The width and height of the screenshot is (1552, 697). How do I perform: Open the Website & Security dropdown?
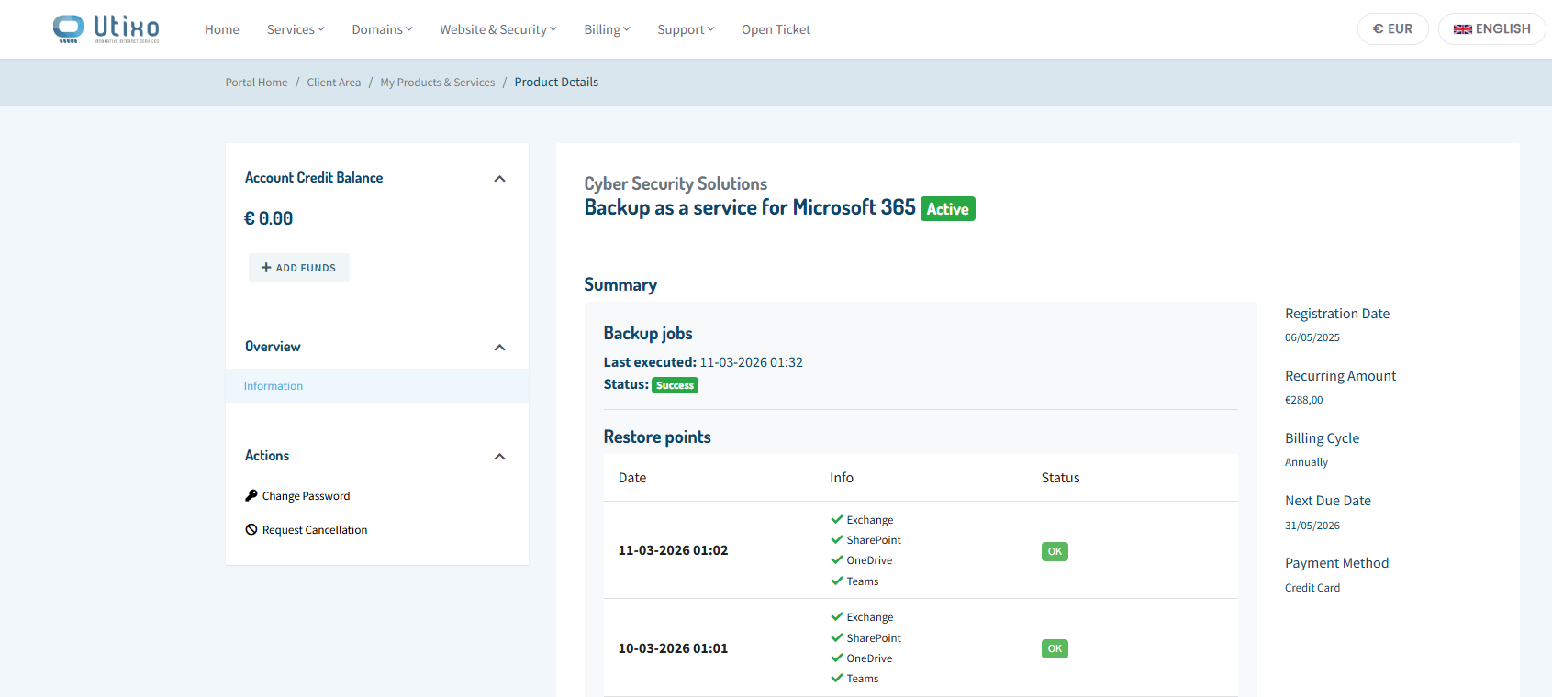click(498, 29)
